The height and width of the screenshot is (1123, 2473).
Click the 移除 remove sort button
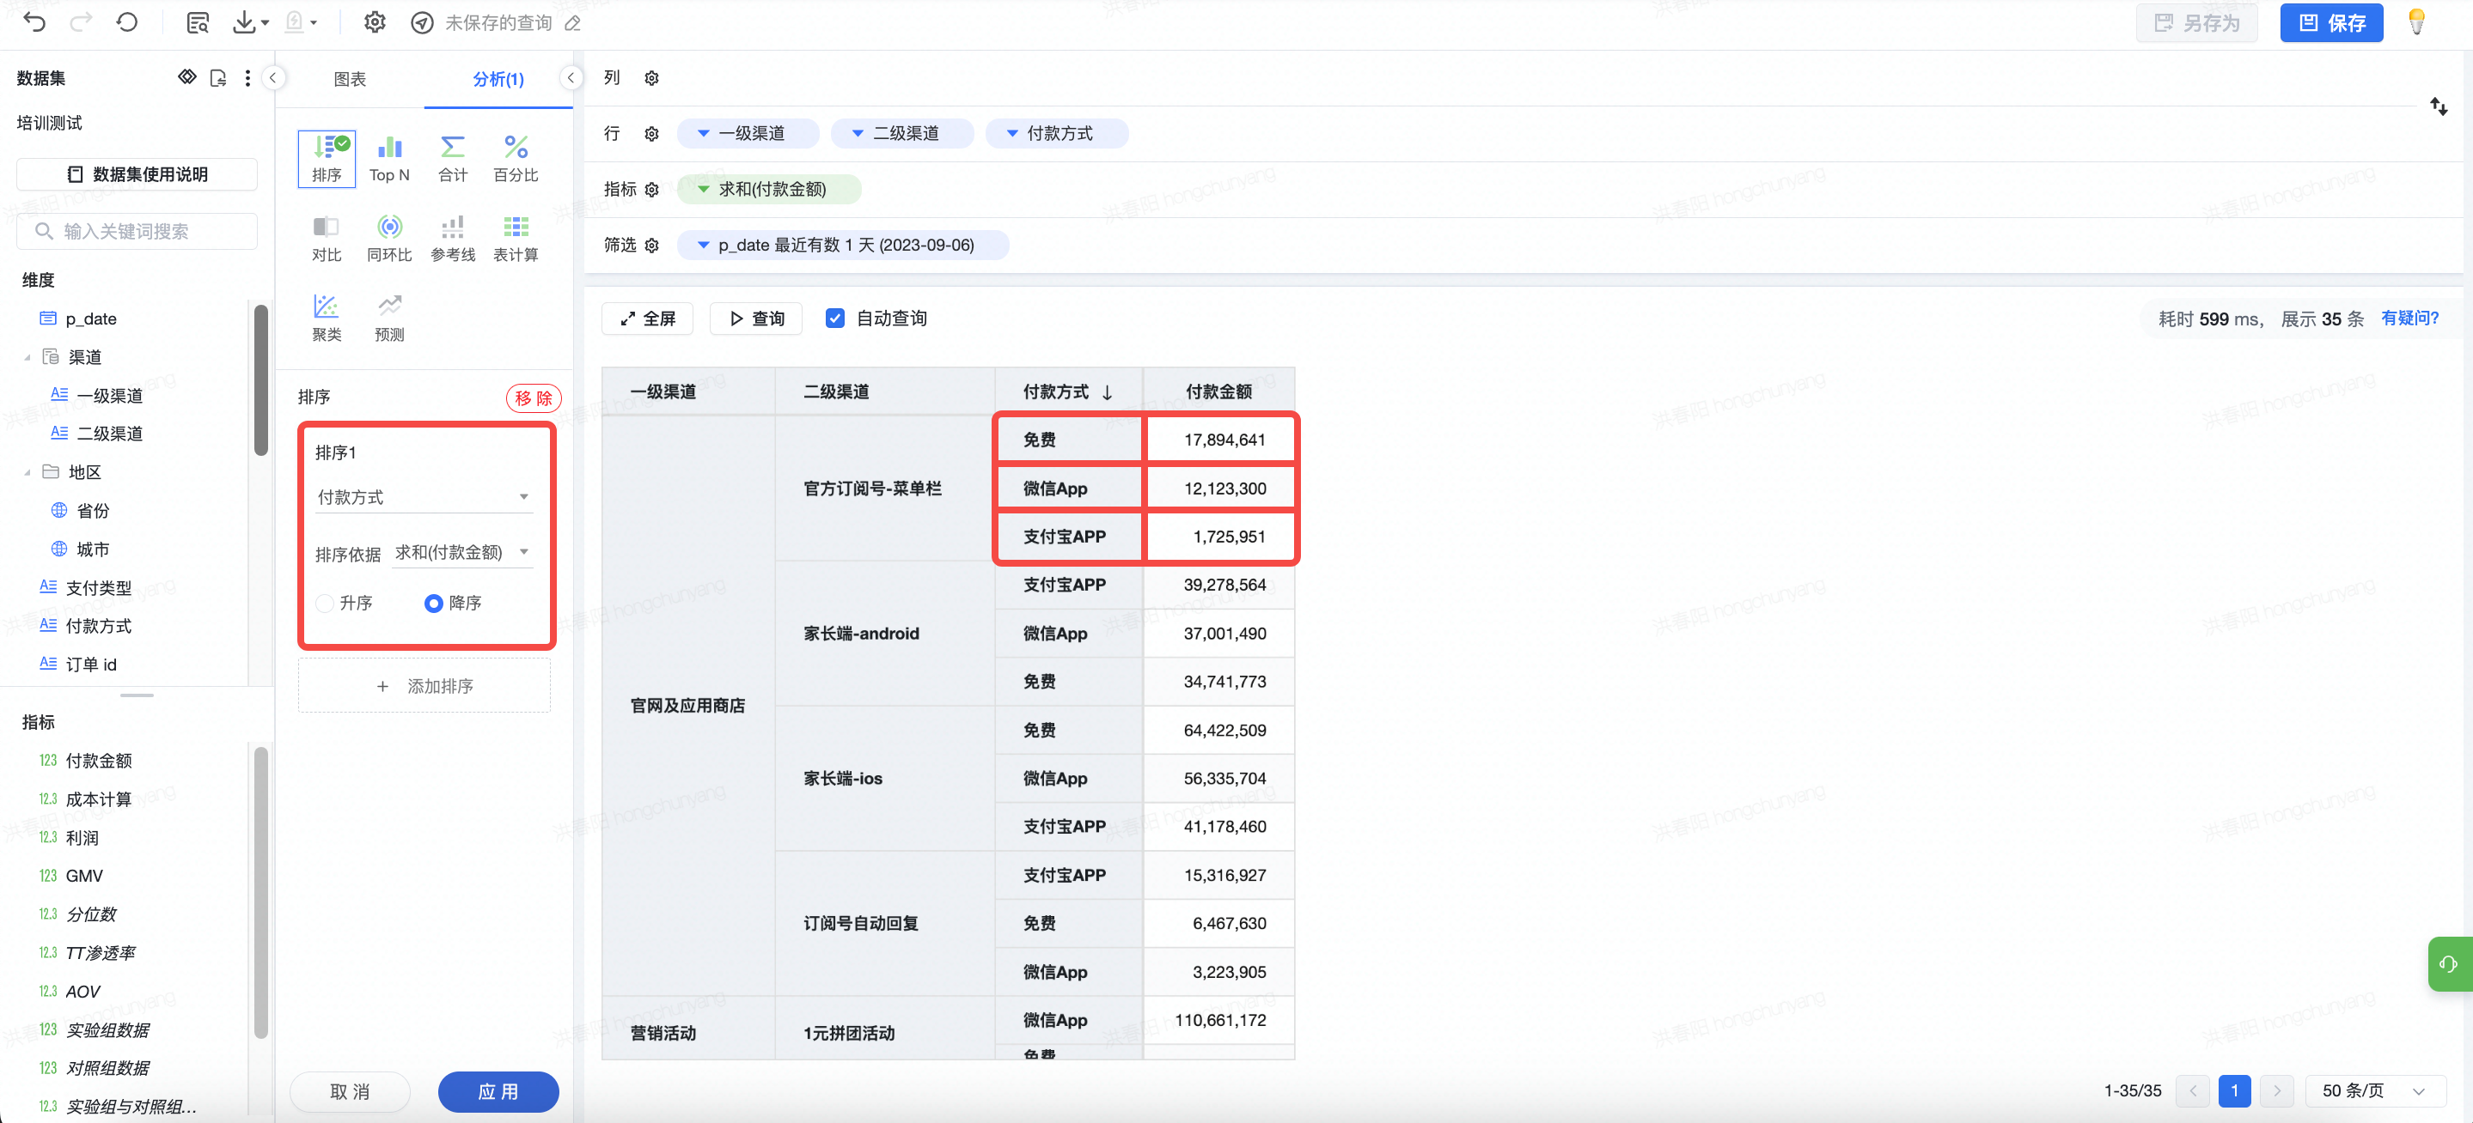[x=534, y=398]
